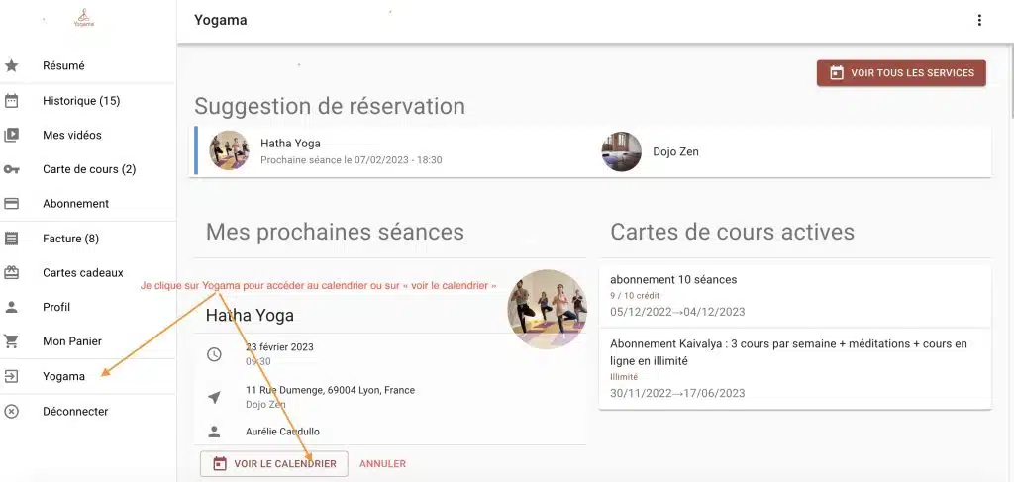Click the calendar icon beside Historique
Screen dimensions: 1014x482
11,100
